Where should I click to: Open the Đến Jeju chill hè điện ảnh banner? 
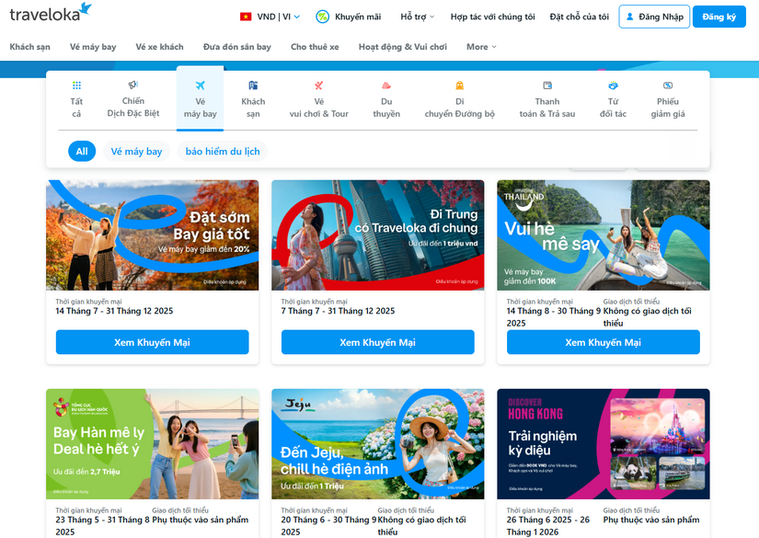378,443
